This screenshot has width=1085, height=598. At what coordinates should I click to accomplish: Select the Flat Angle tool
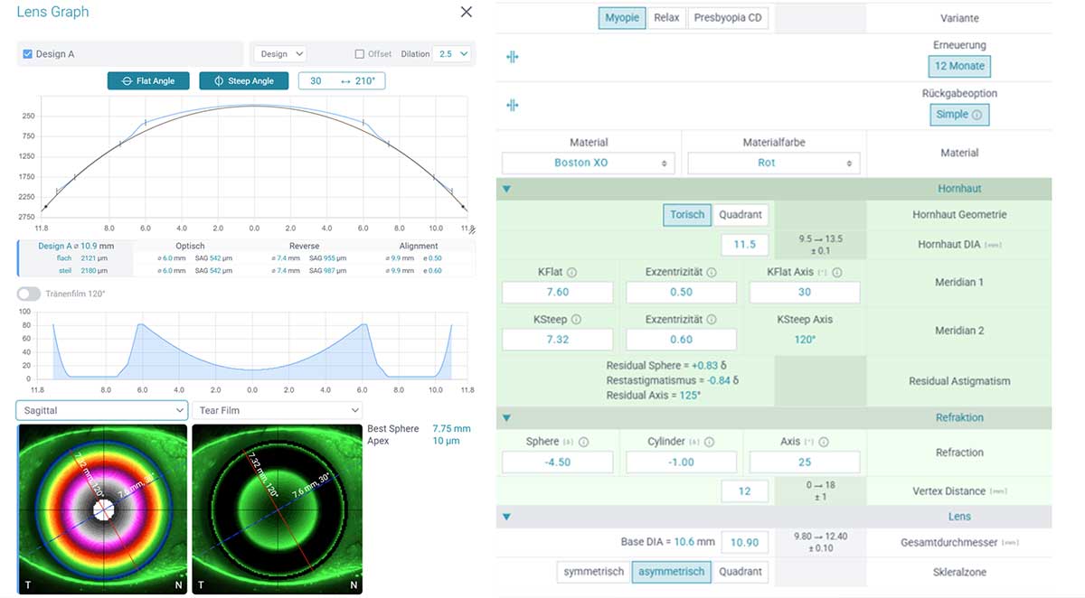[x=147, y=80]
